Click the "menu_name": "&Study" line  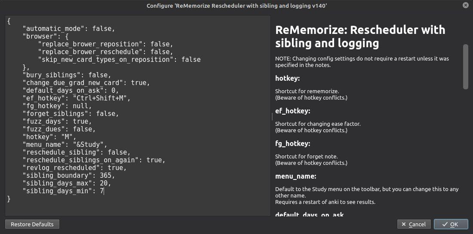65,145
